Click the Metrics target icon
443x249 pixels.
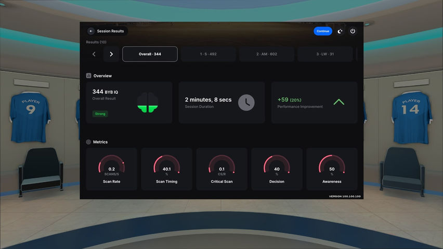point(88,142)
